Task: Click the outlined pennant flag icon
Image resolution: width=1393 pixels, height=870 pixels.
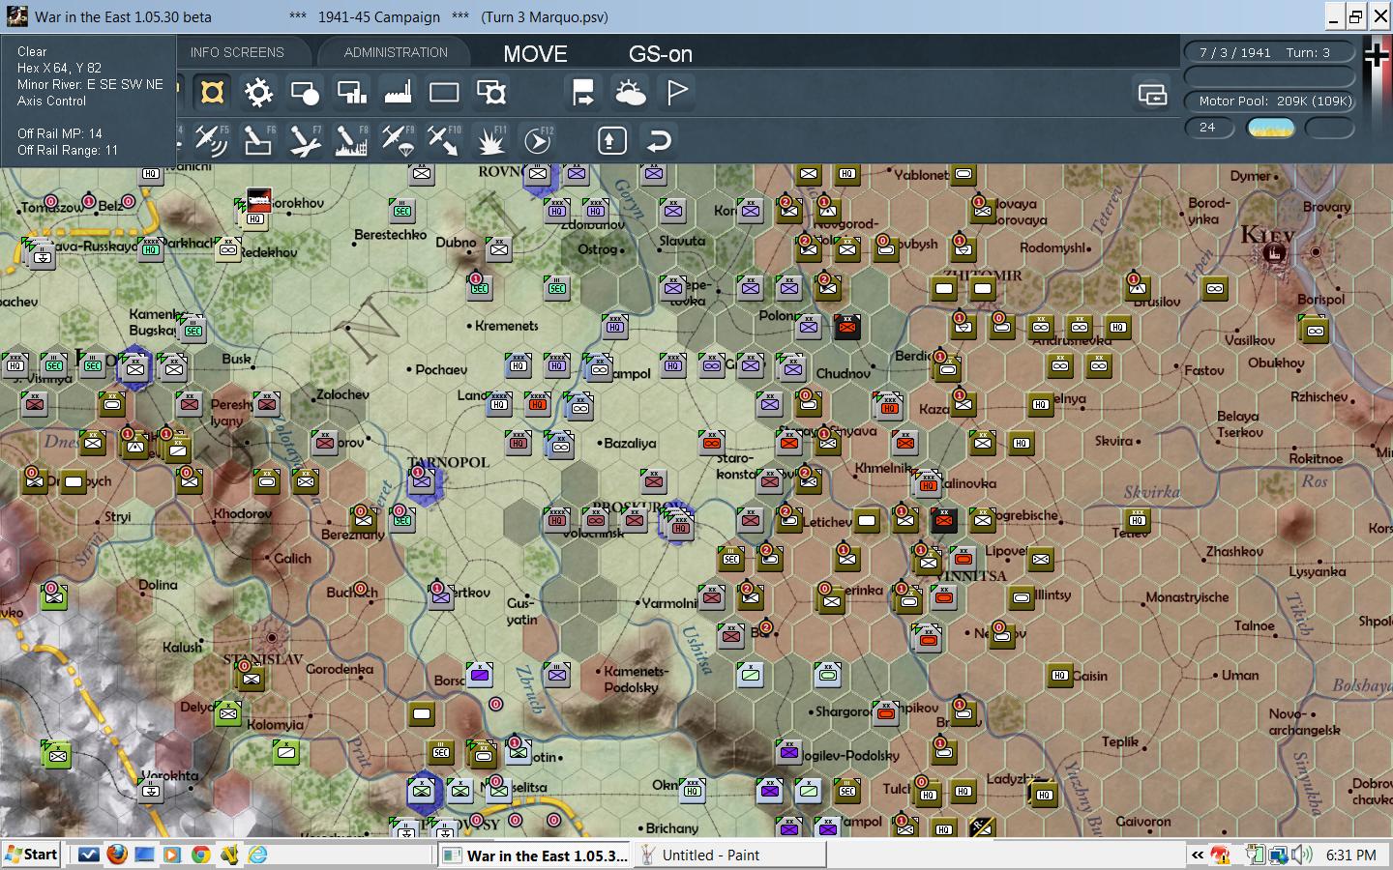Action: pyautogui.click(x=677, y=93)
